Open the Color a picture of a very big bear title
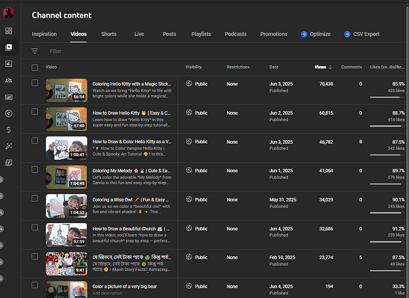 124,287
